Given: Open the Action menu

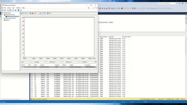Looking at the screenshot, I should (x=9, y=8).
